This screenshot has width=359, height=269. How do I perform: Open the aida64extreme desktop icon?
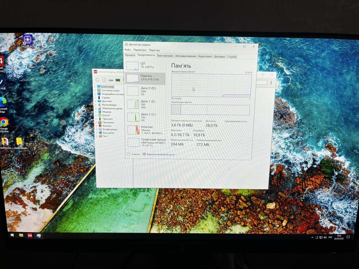pyautogui.click(x=5, y=143)
